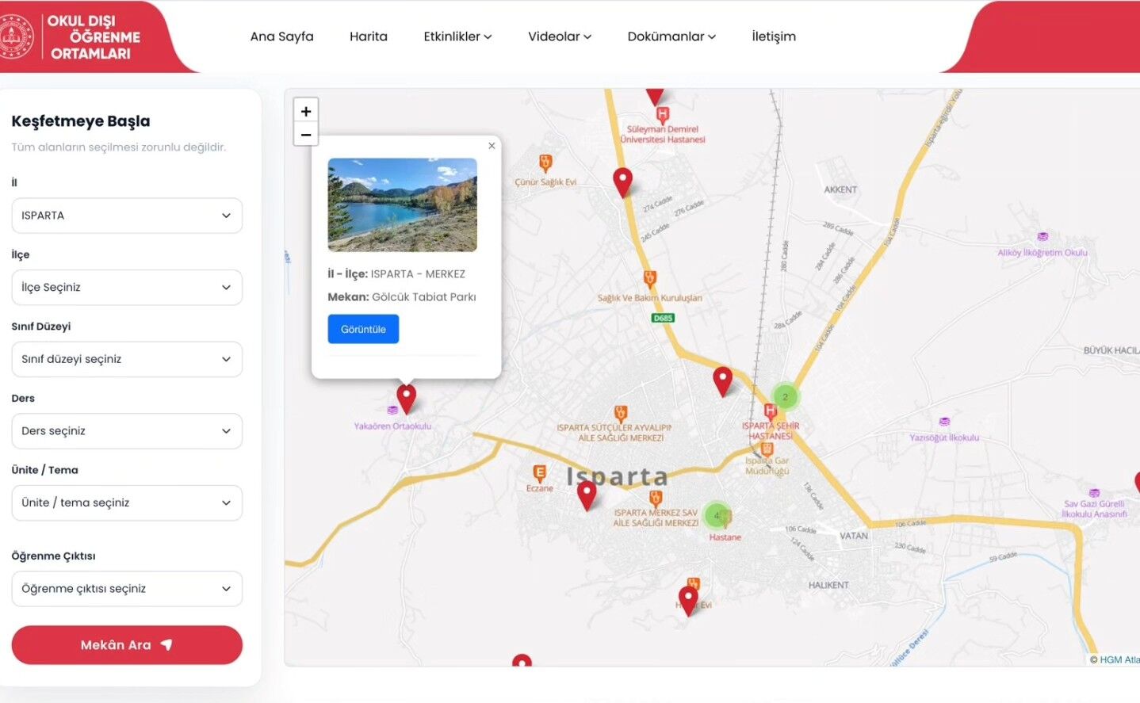Open the Ünite / tema seçiniz dropdown
Screen dimensions: 1140x703
point(127,503)
